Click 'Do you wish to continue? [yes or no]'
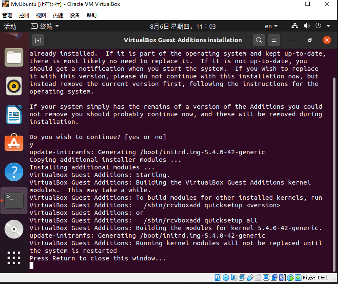 98,137
